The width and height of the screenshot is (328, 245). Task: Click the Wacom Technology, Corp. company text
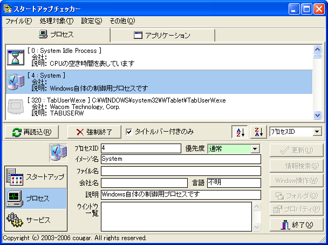pyautogui.click(x=85, y=107)
